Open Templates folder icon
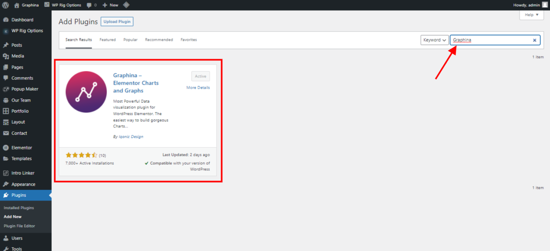550x251 pixels. (7, 159)
